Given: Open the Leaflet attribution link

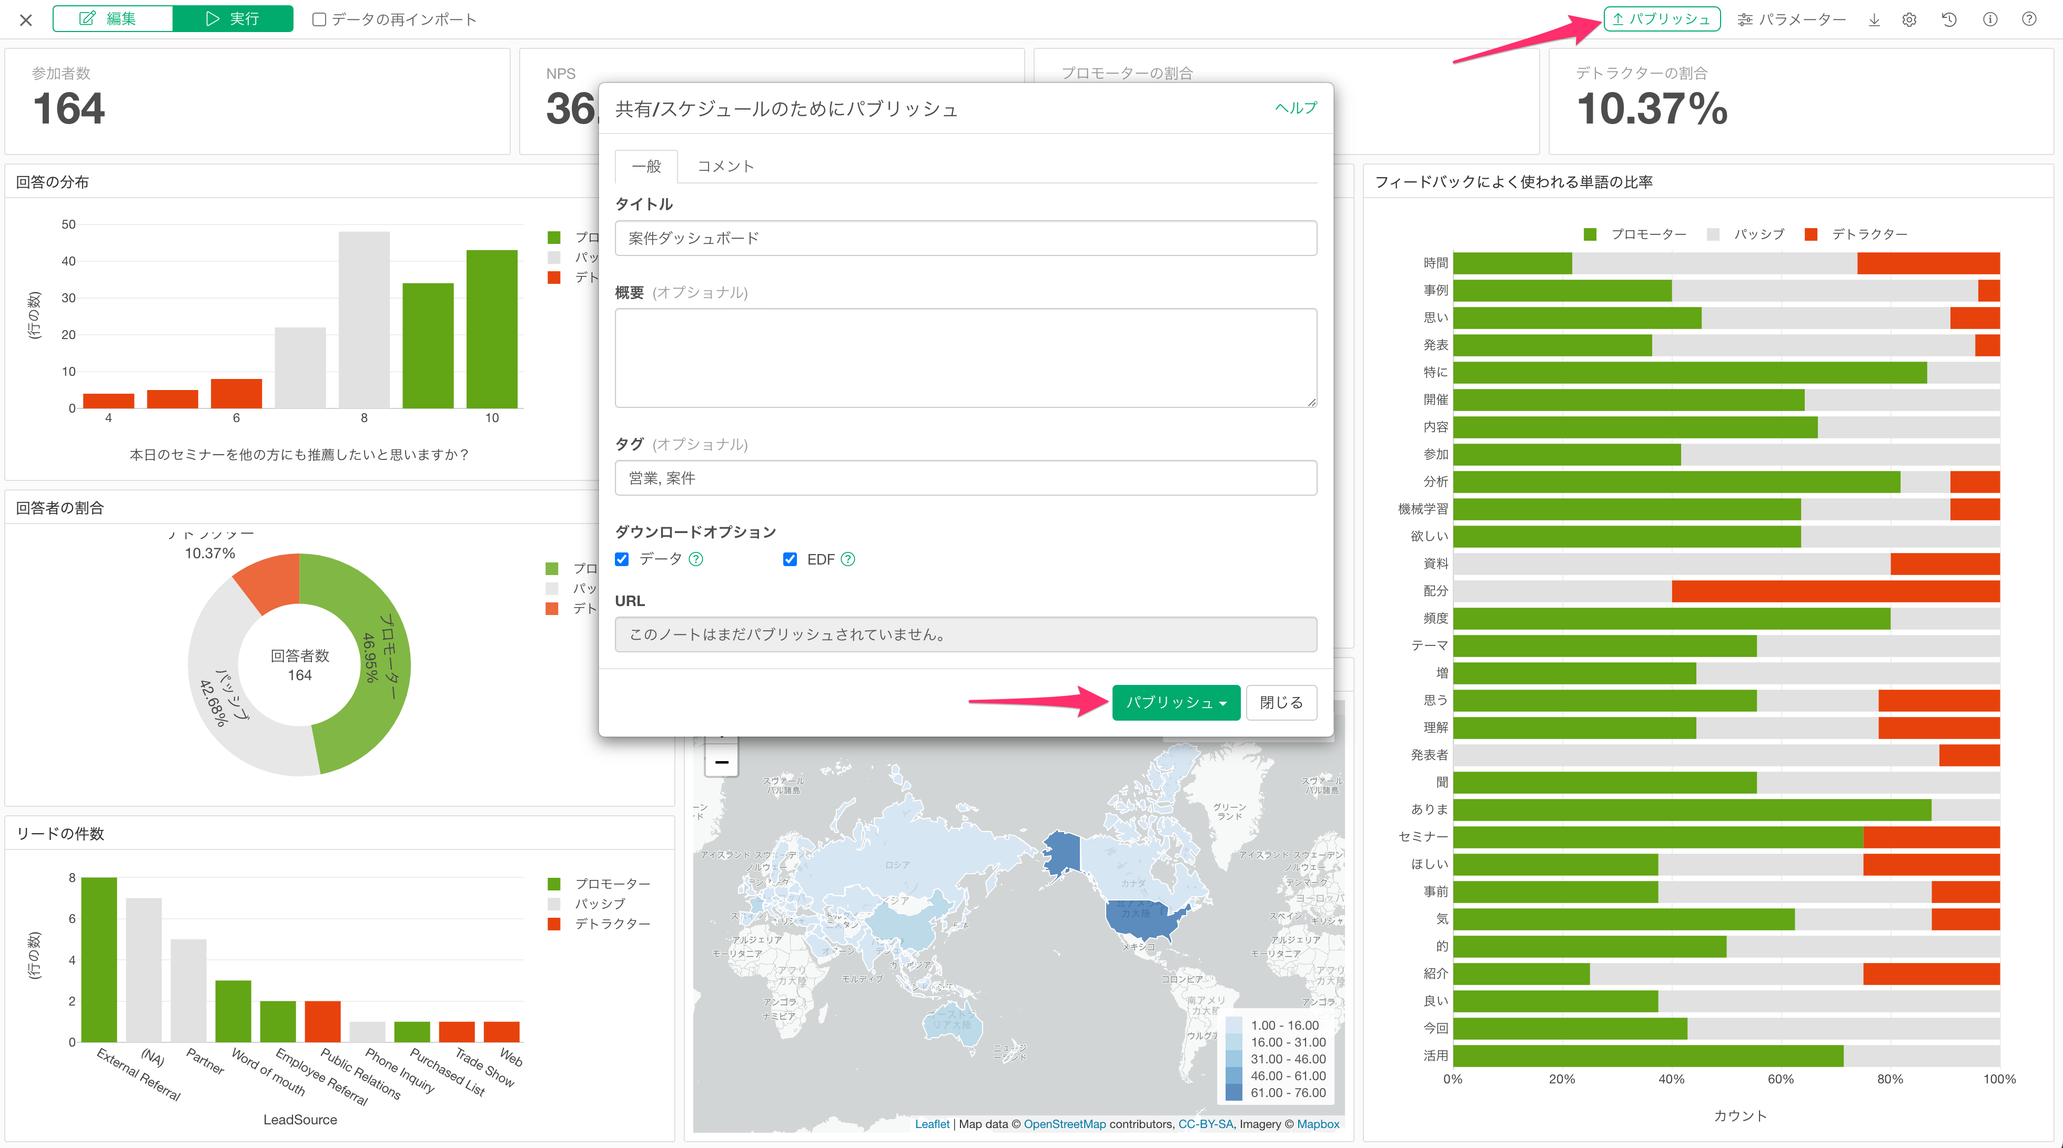Looking at the screenshot, I should (x=932, y=1124).
